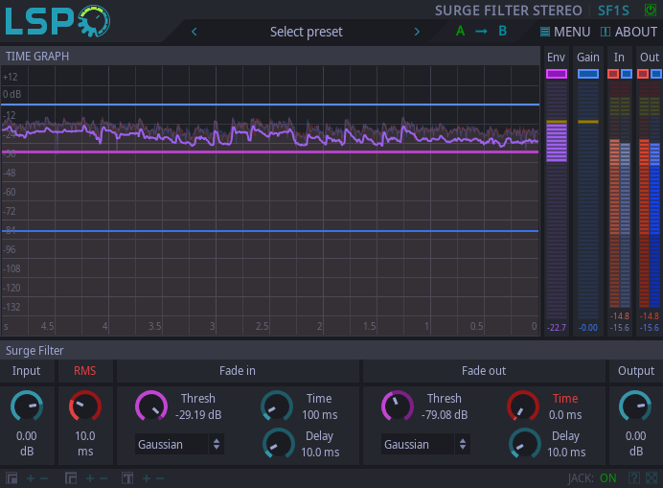Click the Fade out Time red knob
The image size is (663, 488).
[523, 406]
